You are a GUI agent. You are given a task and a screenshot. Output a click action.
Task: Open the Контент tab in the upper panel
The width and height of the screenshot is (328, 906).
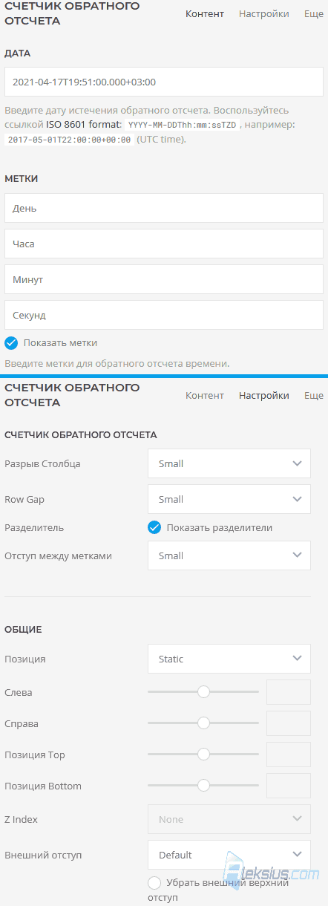205,14
